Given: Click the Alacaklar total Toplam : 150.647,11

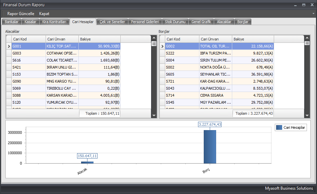Looking at the screenshot, I should 100,113.
